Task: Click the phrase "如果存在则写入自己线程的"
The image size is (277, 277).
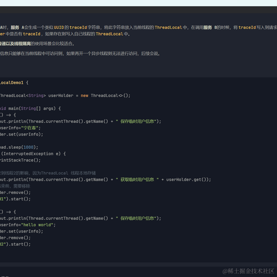Action: [70, 34]
